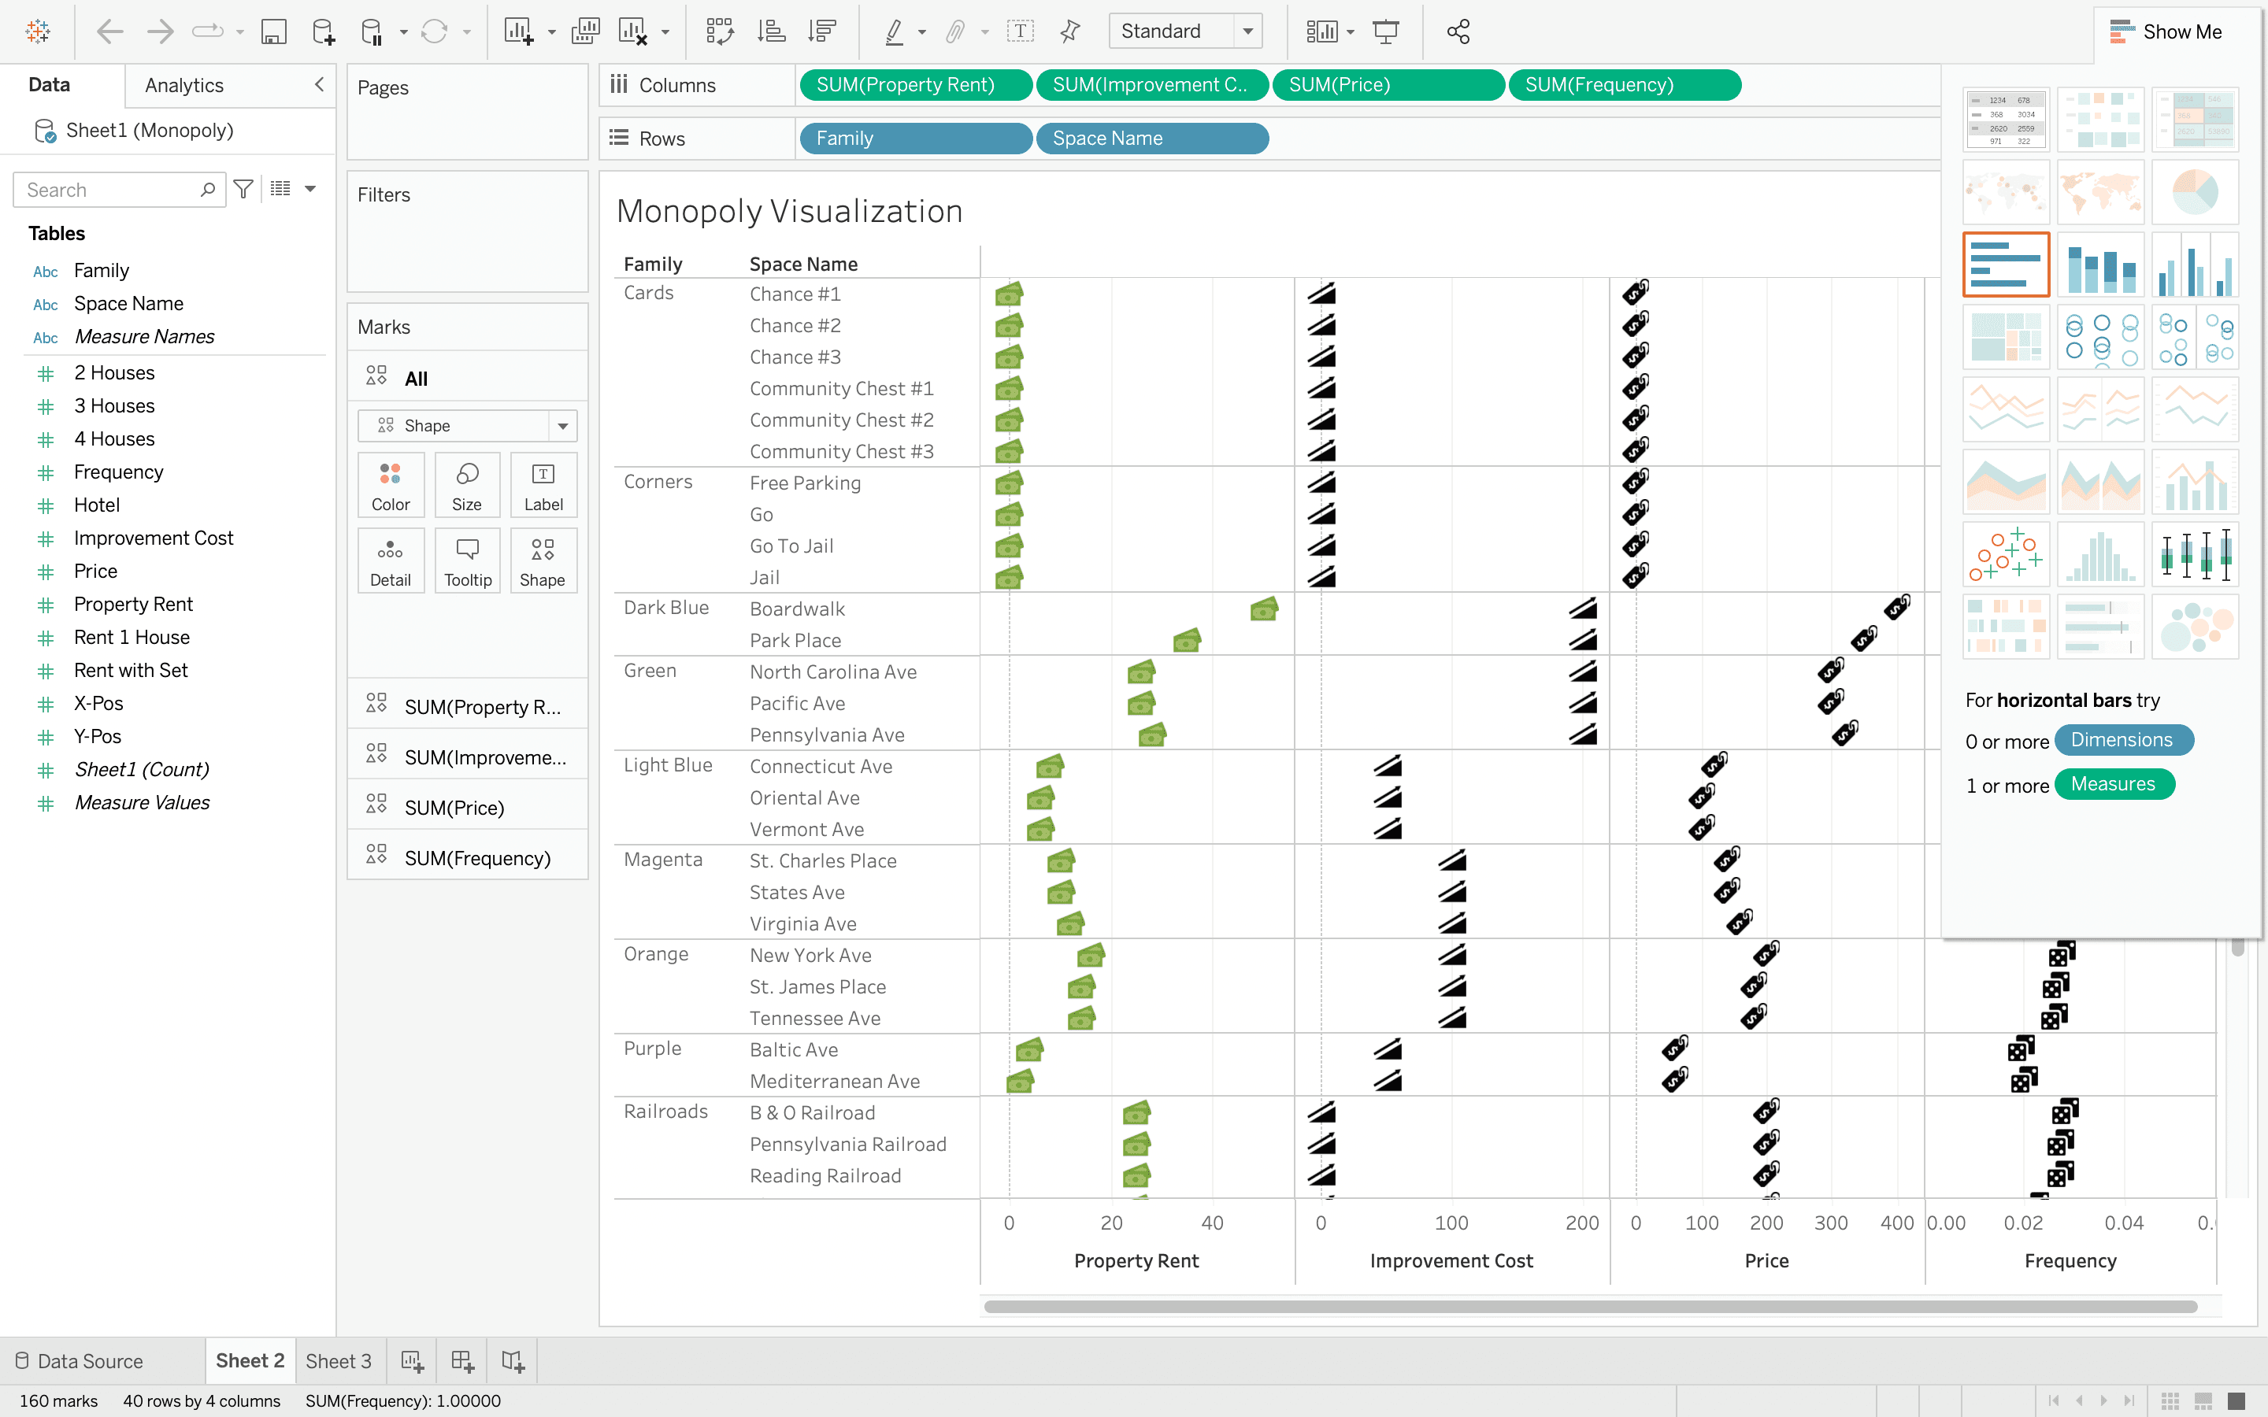Toggle show mark labels T icon
Viewport: 2268px width, 1417px height.
click(x=1020, y=31)
